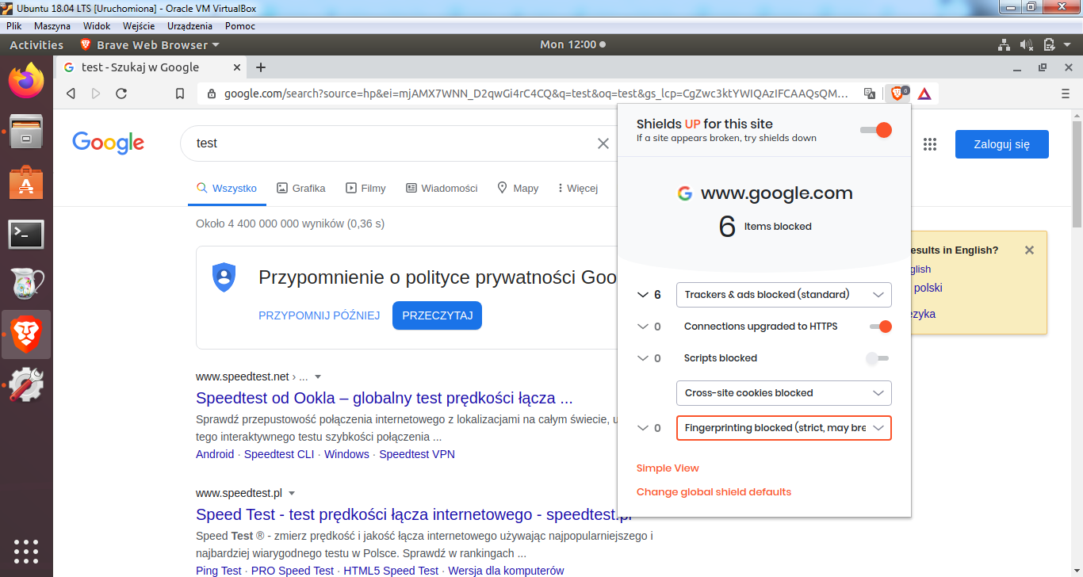Enable the Scripts blocked switch
Image resolution: width=1083 pixels, height=577 pixels.
point(878,358)
